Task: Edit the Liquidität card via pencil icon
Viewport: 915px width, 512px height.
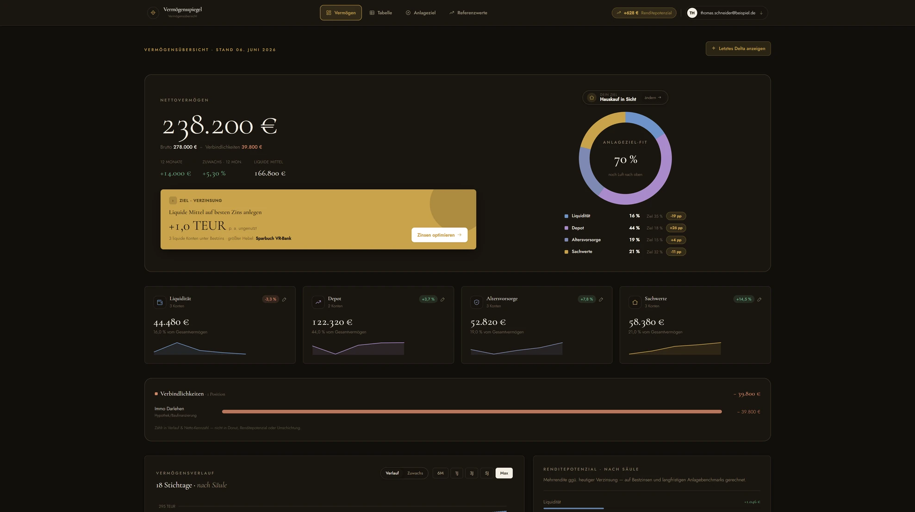Action: [x=284, y=299]
